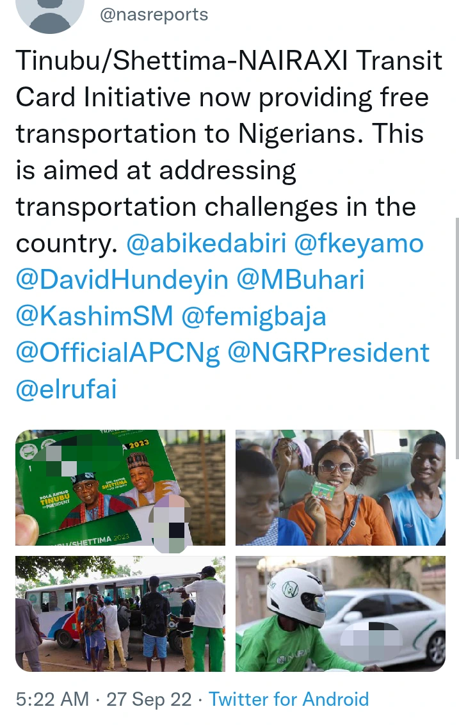The width and height of the screenshot is (459, 725).
Task: Open the @femigbaja mention
Action: (x=254, y=317)
